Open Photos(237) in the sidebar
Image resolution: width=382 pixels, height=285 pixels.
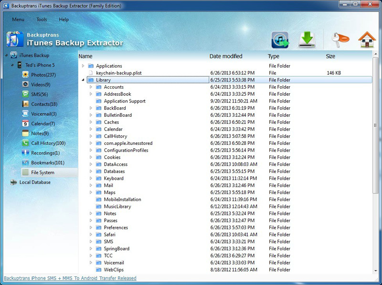tap(43, 75)
